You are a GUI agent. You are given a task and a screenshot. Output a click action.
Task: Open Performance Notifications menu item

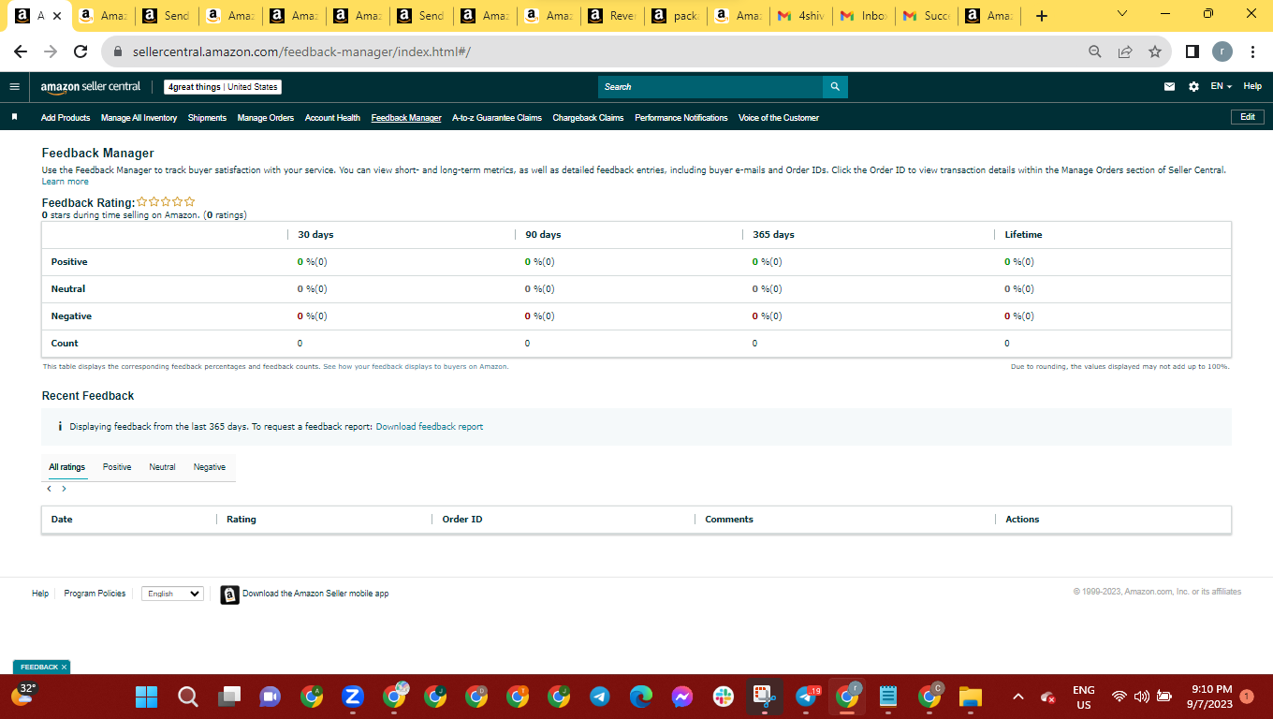coord(680,118)
